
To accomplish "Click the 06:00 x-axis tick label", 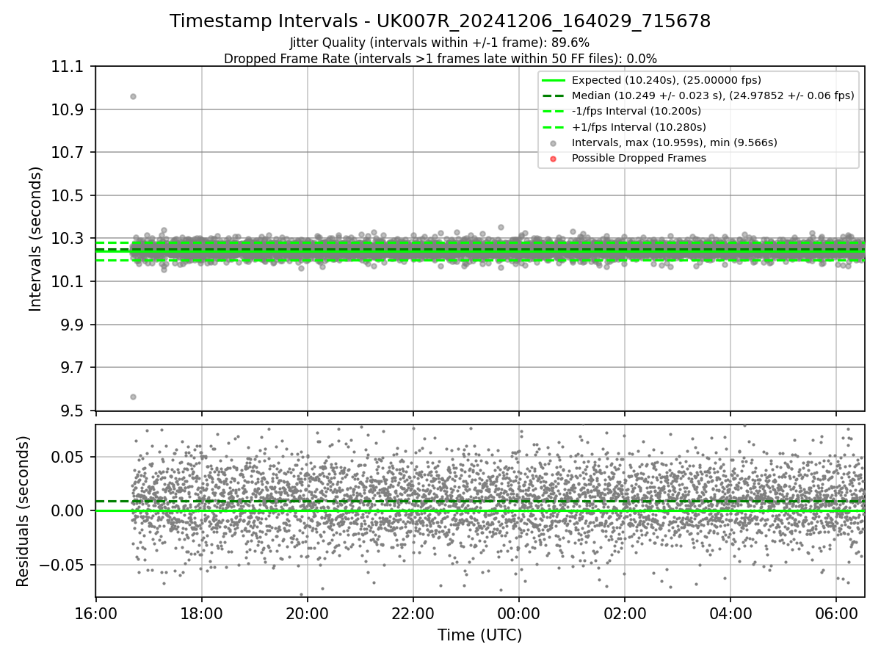I will (x=835, y=613).
